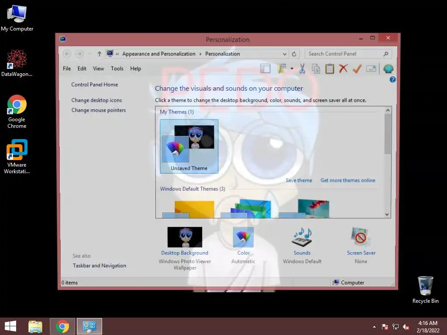Select Google Chrome desktop shortcut
The image size is (447, 335).
point(17,112)
